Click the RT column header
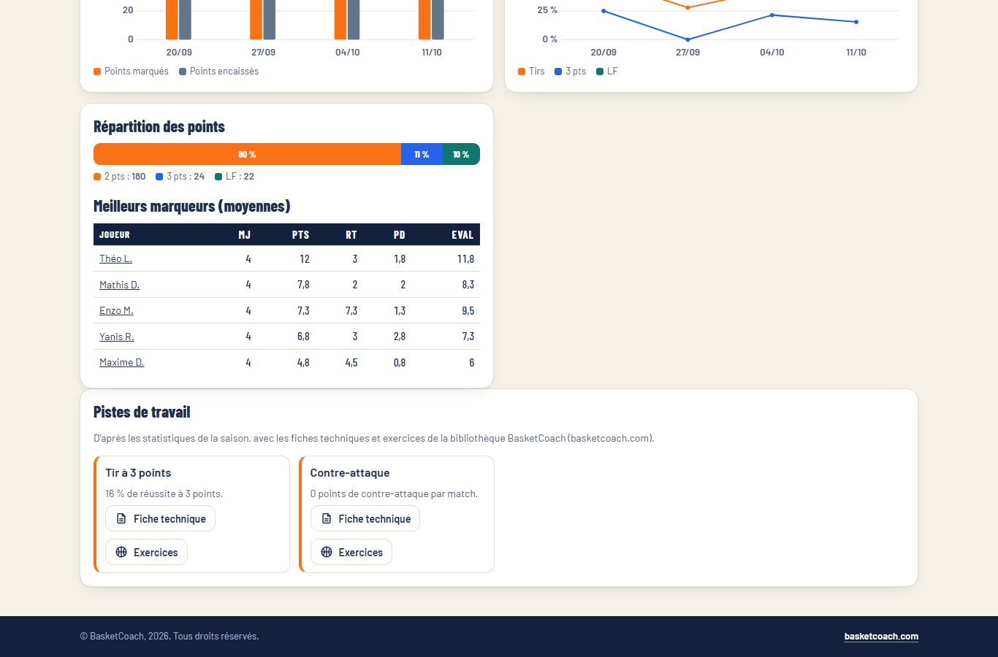 [351, 235]
